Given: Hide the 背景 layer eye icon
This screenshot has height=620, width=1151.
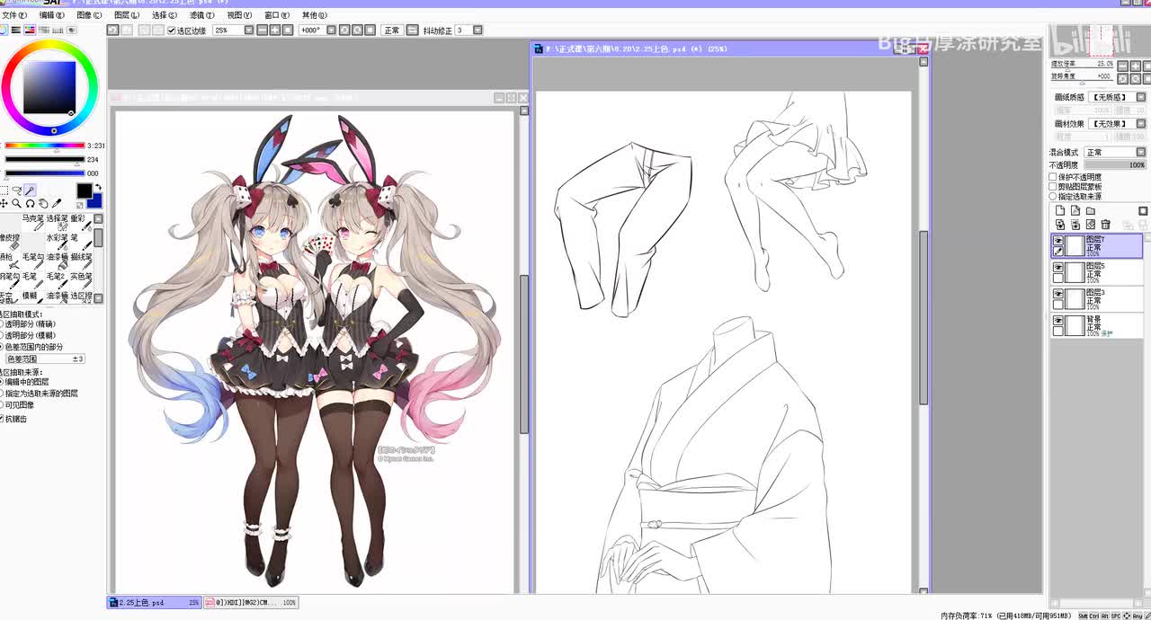Looking at the screenshot, I should pyautogui.click(x=1058, y=320).
